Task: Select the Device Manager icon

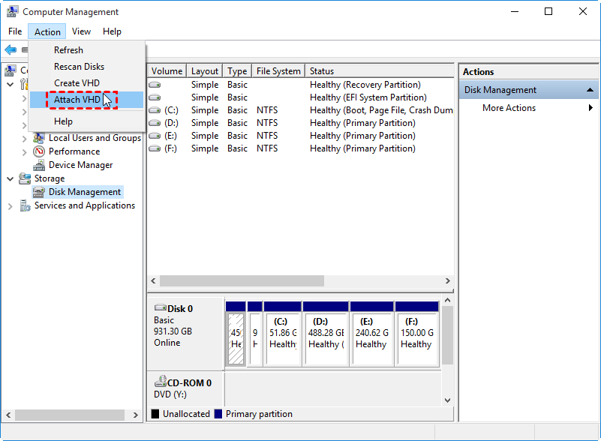Action: coord(39,165)
